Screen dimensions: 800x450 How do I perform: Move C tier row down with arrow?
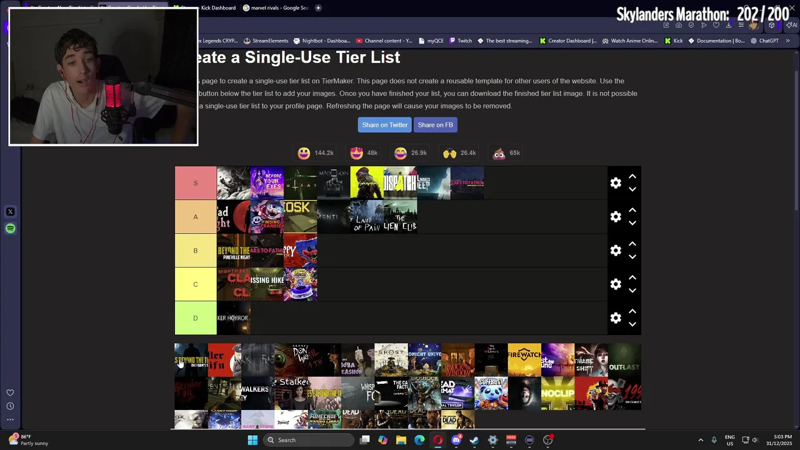point(632,291)
